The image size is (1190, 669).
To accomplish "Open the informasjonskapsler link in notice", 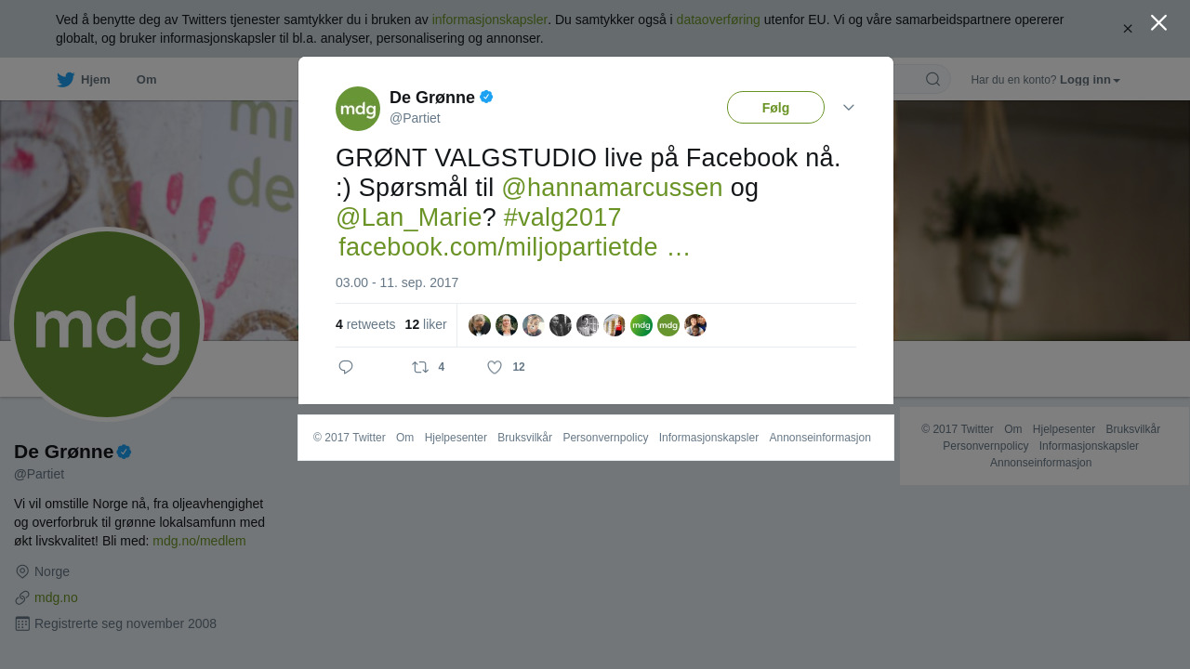I will (x=490, y=20).
